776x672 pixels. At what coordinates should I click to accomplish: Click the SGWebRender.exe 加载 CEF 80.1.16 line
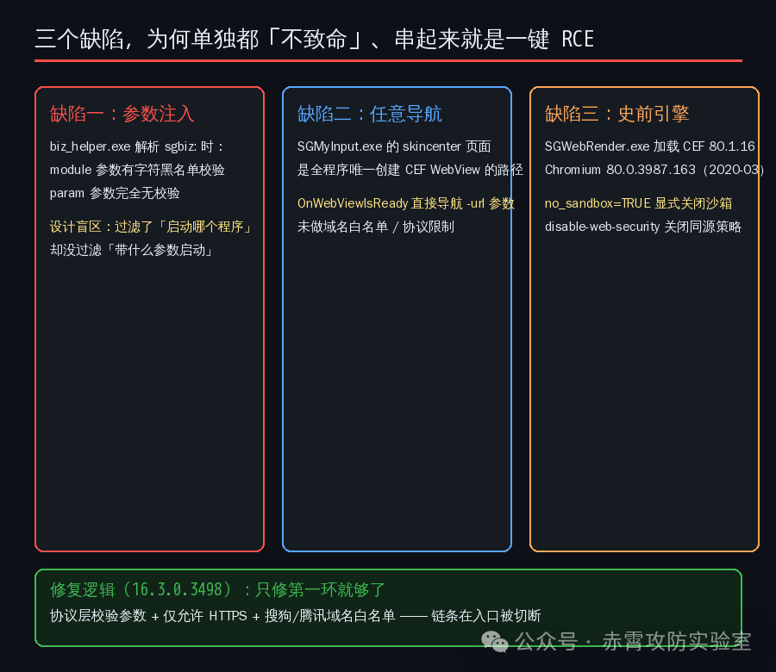[650, 146]
